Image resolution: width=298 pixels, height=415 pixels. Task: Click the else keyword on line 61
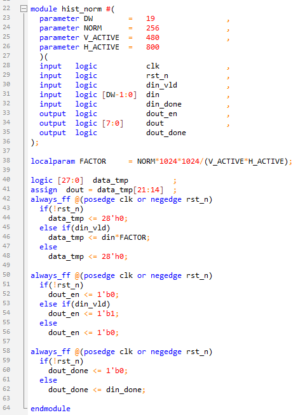click(x=48, y=381)
